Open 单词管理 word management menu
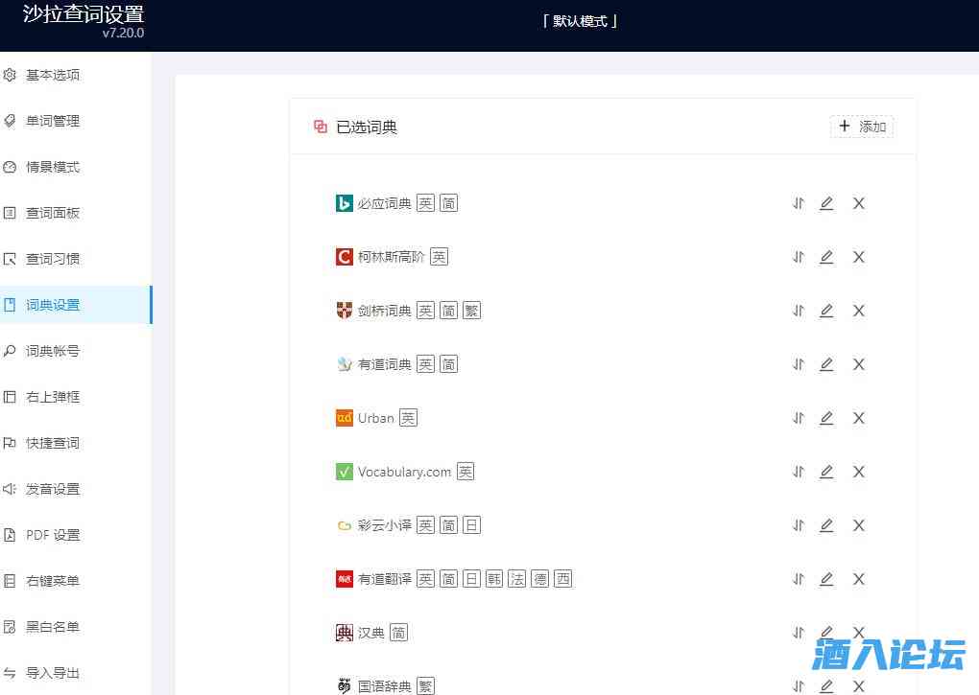 point(75,121)
